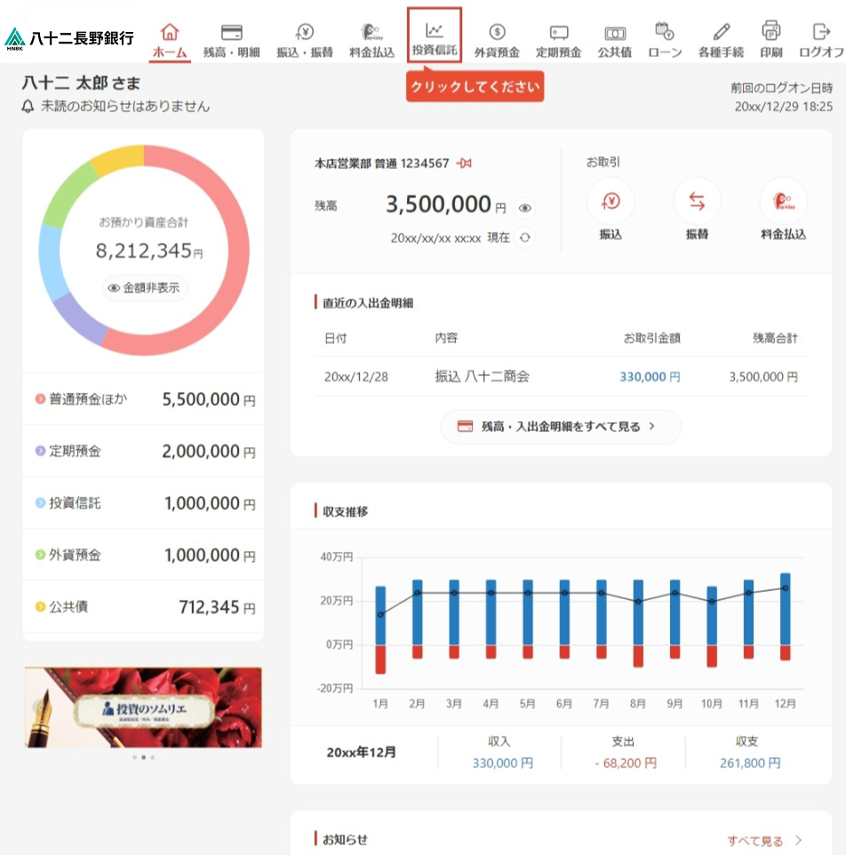Click the 普通預金ほか asset row
Viewport: 846px width, 855px height.
(143, 399)
